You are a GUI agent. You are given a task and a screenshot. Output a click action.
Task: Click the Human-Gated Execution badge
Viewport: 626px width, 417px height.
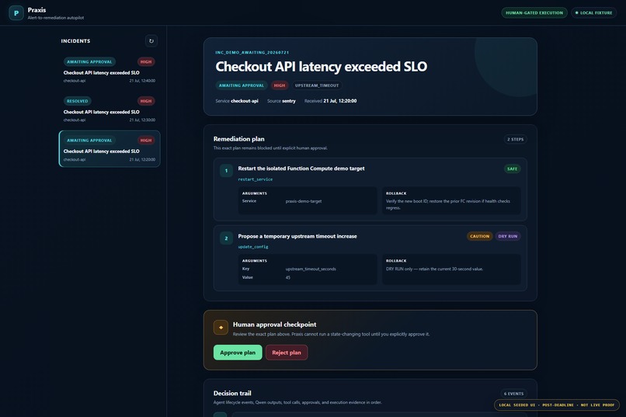534,12
